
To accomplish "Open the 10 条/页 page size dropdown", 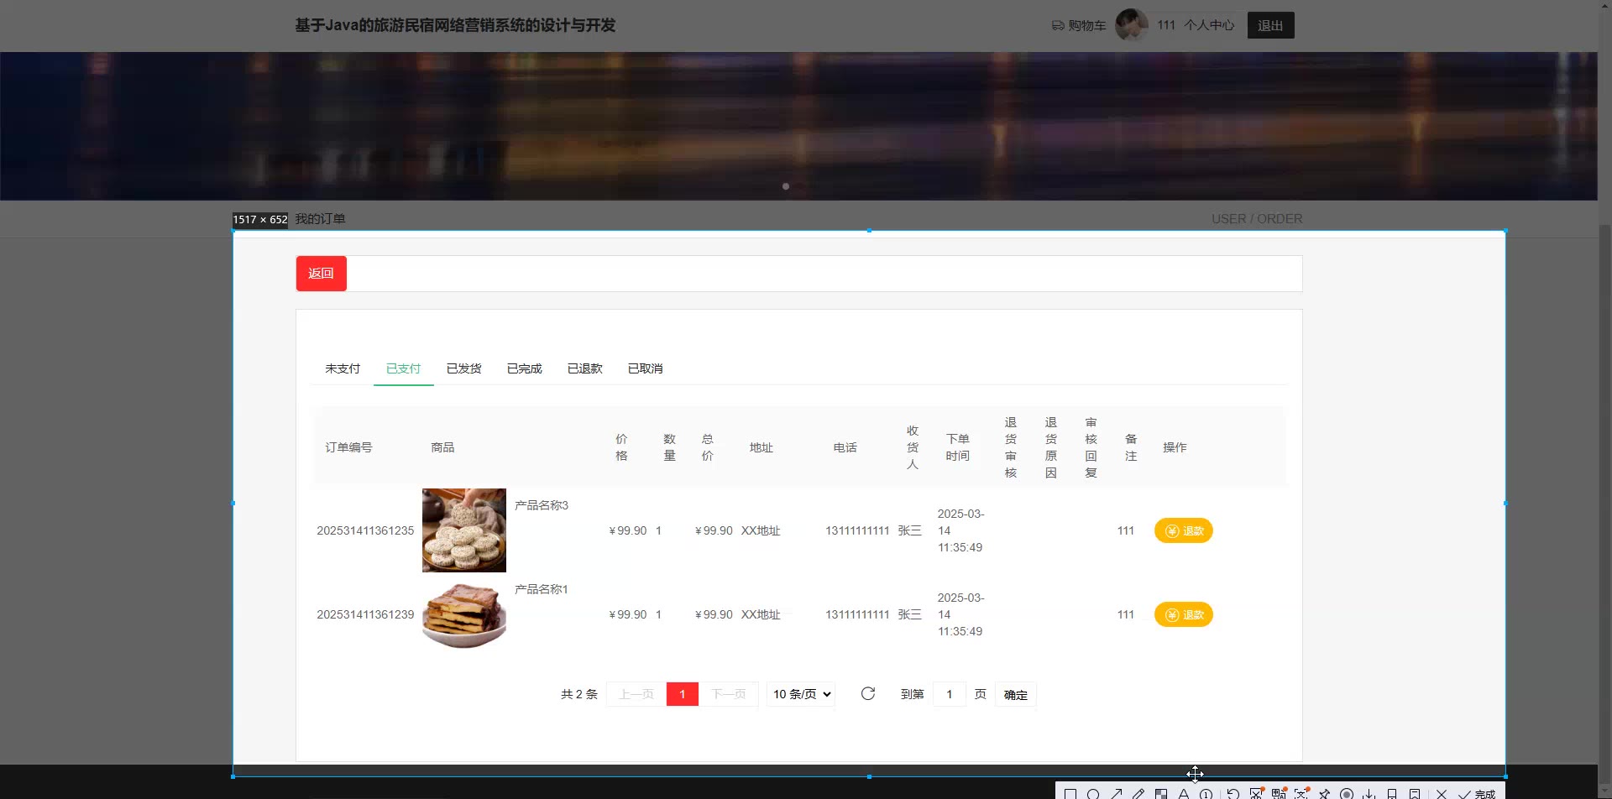I will coord(801,694).
